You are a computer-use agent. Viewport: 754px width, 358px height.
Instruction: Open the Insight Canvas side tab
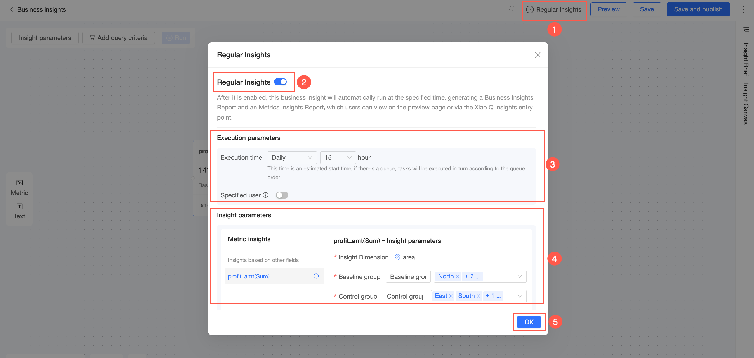coord(746,104)
